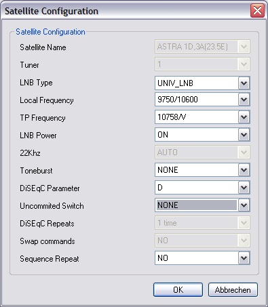Expand the LNB Power dropdown
The width and height of the screenshot is (268, 307).
(244, 135)
